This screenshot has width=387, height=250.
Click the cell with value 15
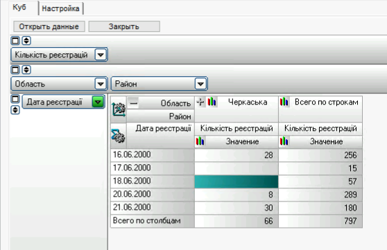[320, 168]
